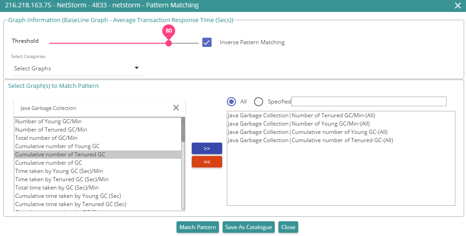Image resolution: width=466 pixels, height=236 pixels.
Task: Uncheck Inverse Pattern Matching checkbox
Action: (207, 42)
